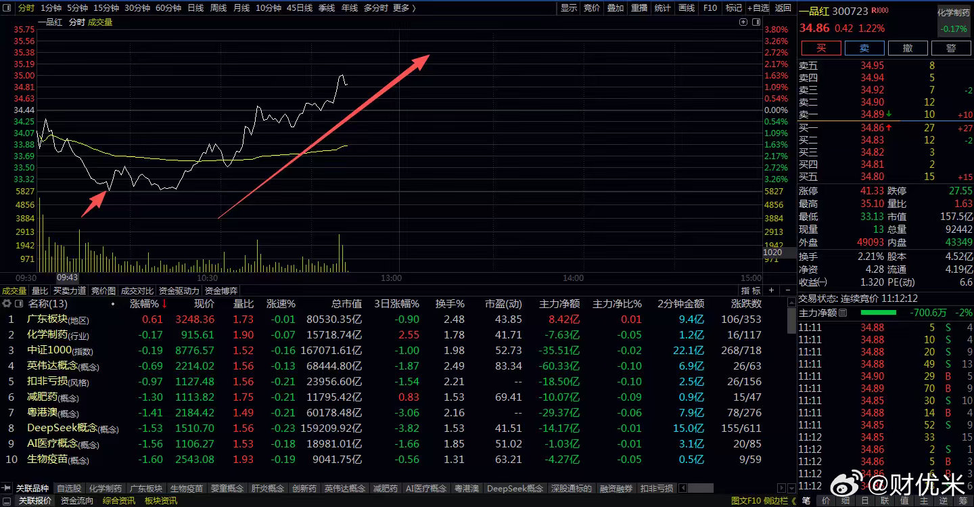Screen dimensions: 974x507
Task: Click the 联 icon in bottom right bar
Action: pos(885,500)
